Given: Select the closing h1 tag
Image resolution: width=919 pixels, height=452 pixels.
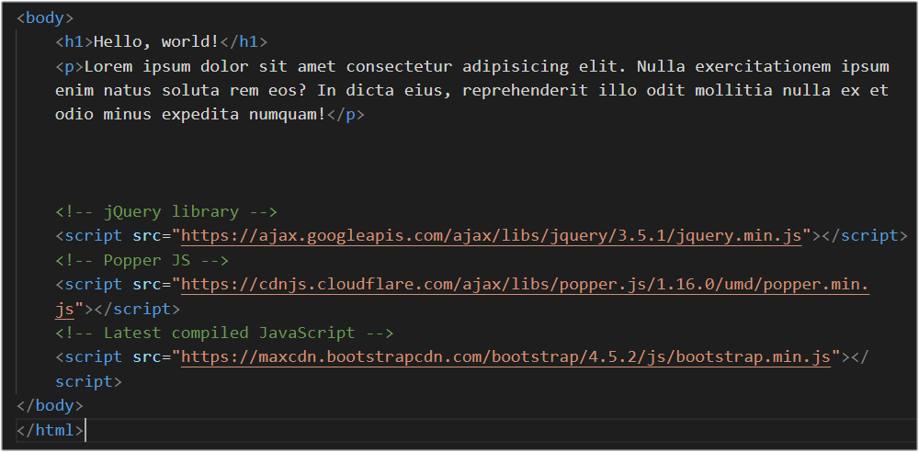Looking at the screenshot, I should 246,42.
